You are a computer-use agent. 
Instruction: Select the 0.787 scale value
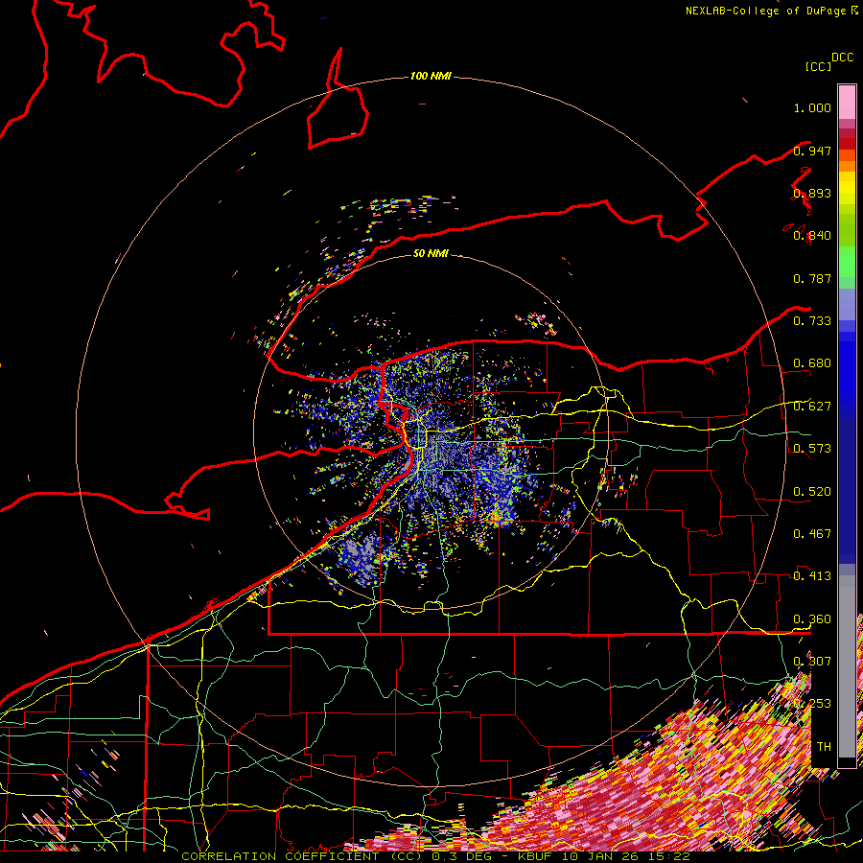[x=812, y=278]
